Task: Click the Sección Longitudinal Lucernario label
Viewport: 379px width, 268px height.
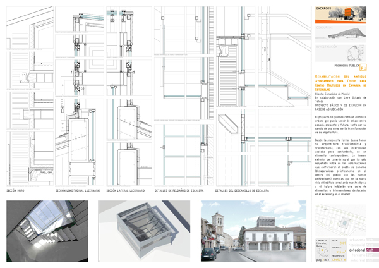Action: pos(78,190)
